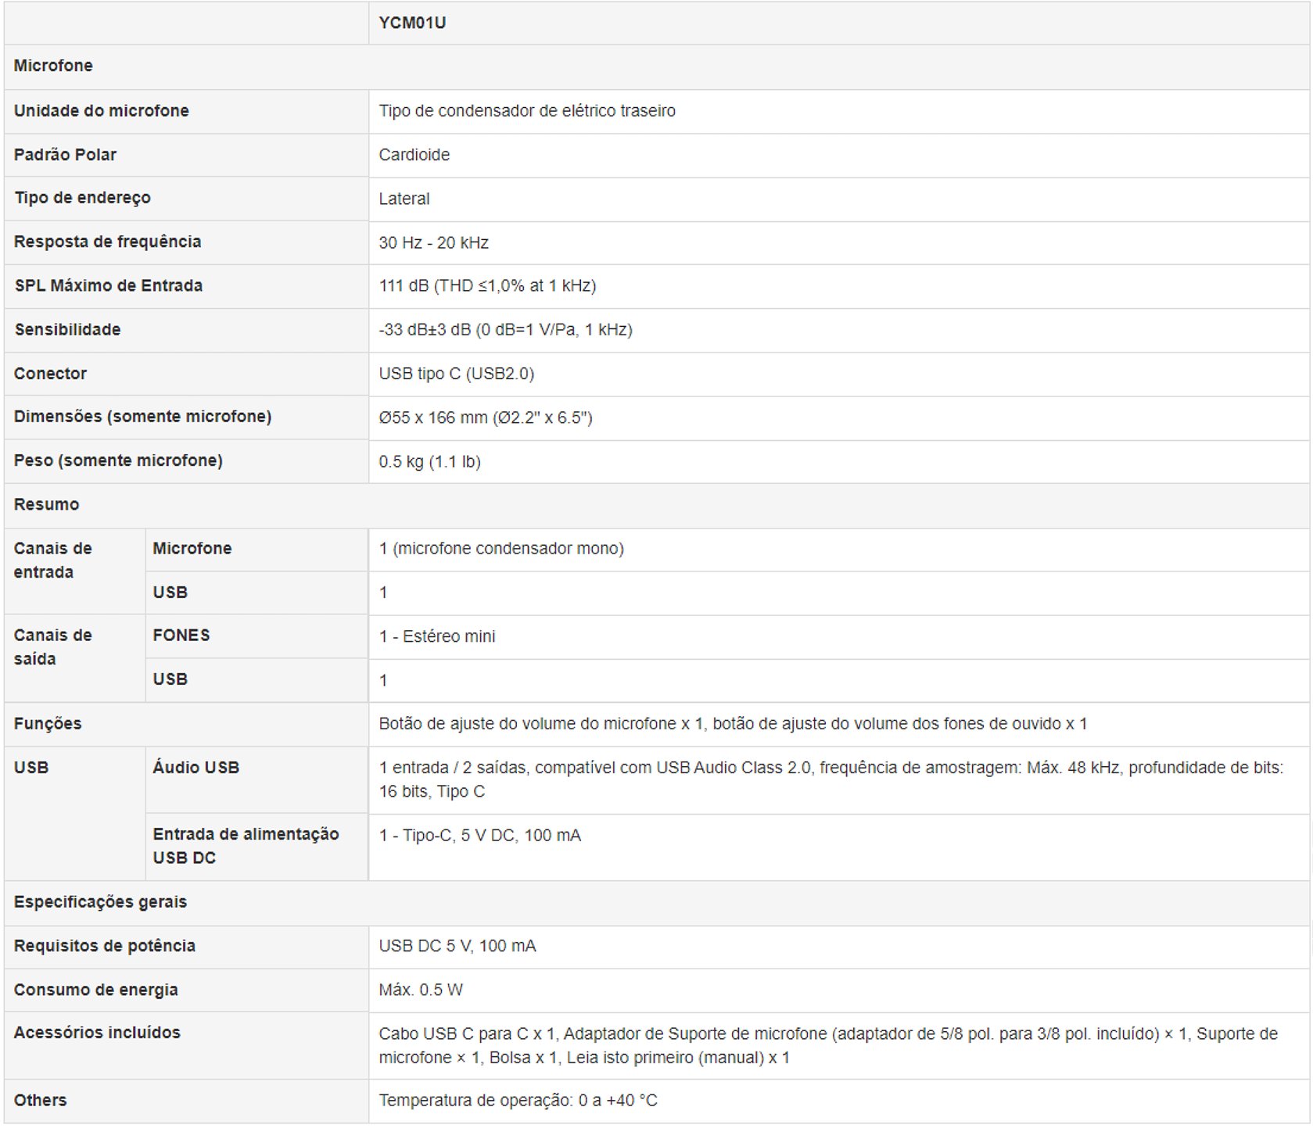Select the "1 - Estéreo mini" value
This screenshot has width=1313, height=1132.
436,636
